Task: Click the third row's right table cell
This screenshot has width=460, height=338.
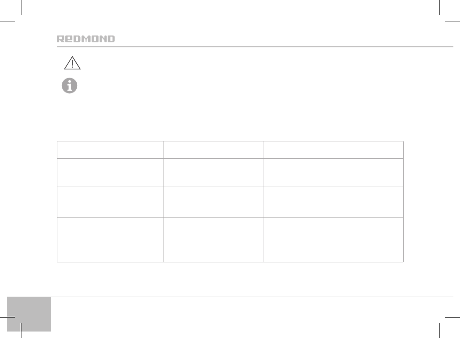Action: coord(333,202)
